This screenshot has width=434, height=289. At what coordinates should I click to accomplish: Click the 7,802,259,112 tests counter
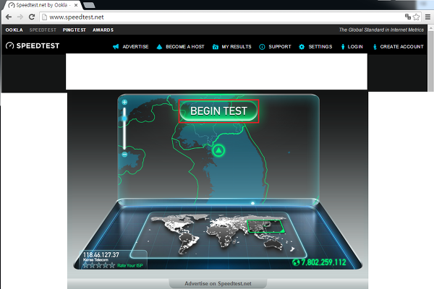click(323, 262)
